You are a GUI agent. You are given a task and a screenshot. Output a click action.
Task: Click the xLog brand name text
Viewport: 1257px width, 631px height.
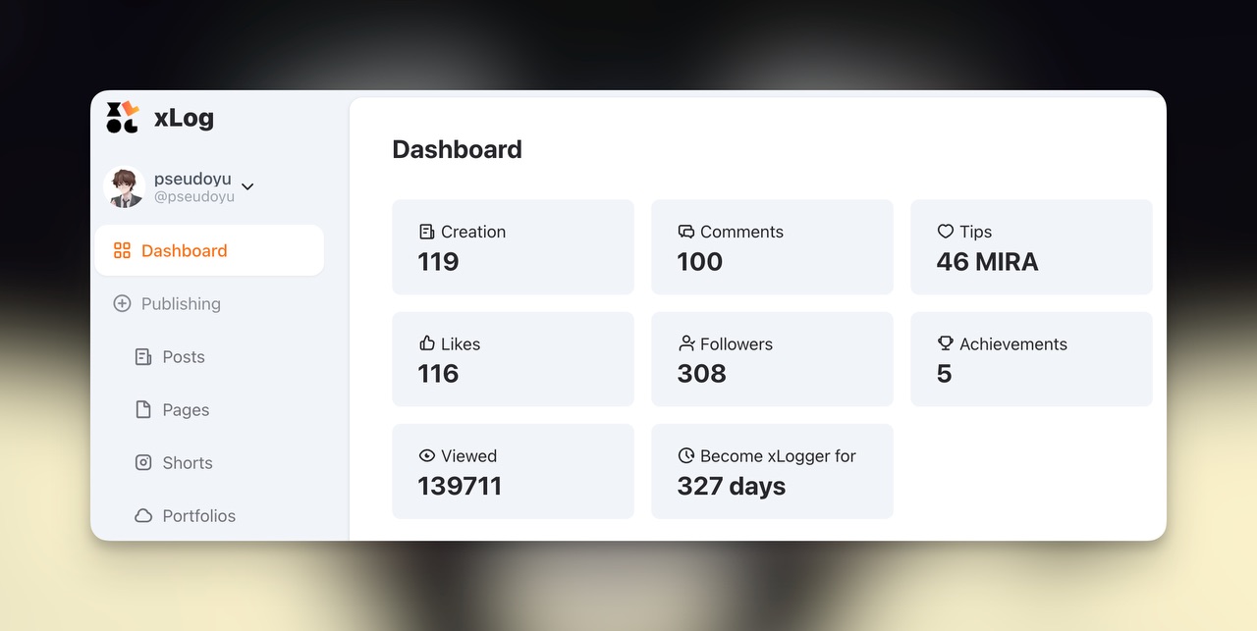[x=184, y=118]
